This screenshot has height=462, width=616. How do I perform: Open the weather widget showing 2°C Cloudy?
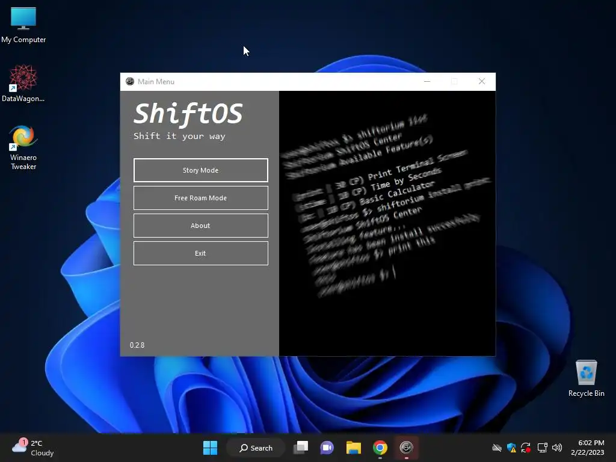tap(33, 448)
